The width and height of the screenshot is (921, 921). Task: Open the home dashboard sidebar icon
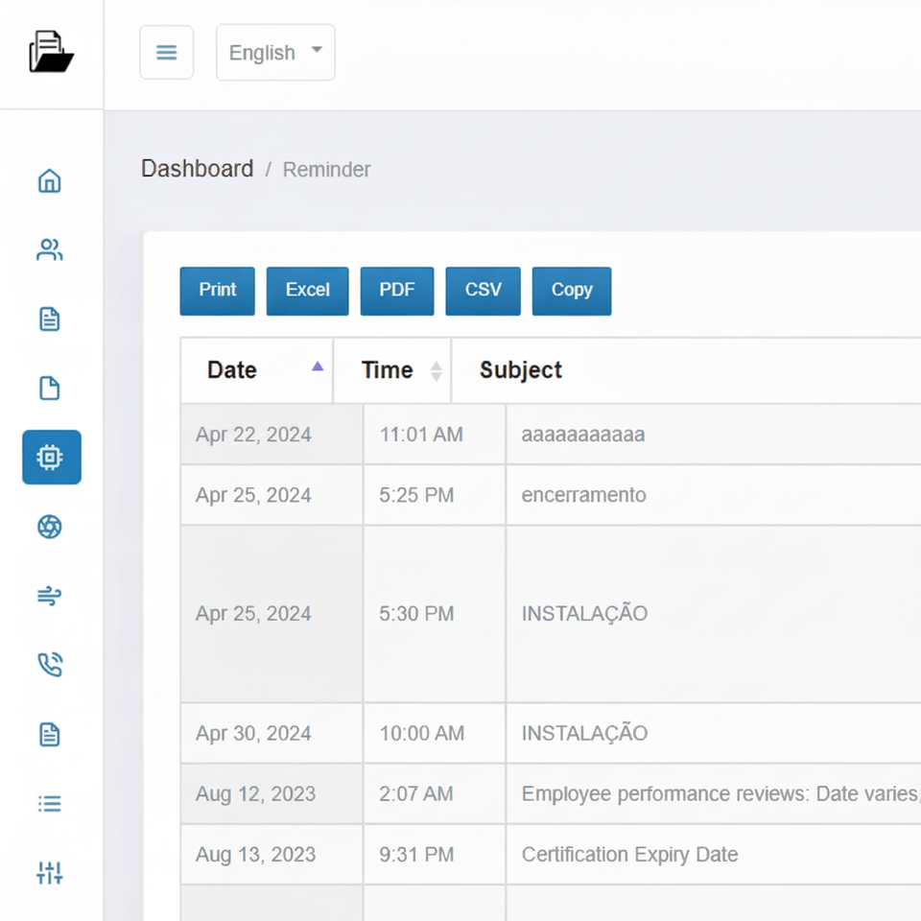pyautogui.click(x=50, y=180)
